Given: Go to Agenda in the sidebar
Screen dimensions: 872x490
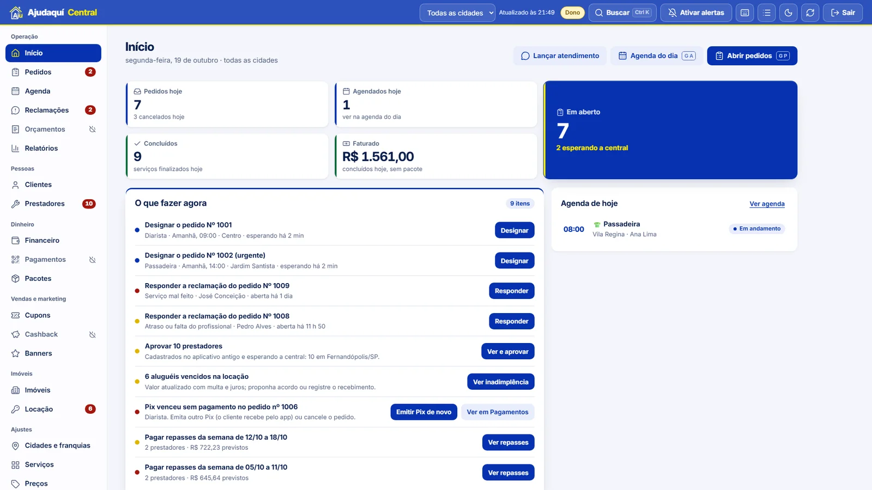Looking at the screenshot, I should click(x=53, y=91).
